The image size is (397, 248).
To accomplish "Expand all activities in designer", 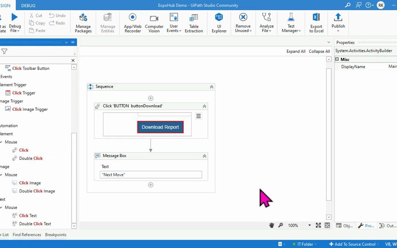I will [296, 51].
